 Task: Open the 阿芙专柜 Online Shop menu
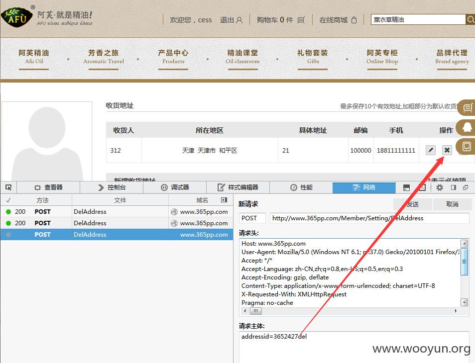tap(382, 58)
